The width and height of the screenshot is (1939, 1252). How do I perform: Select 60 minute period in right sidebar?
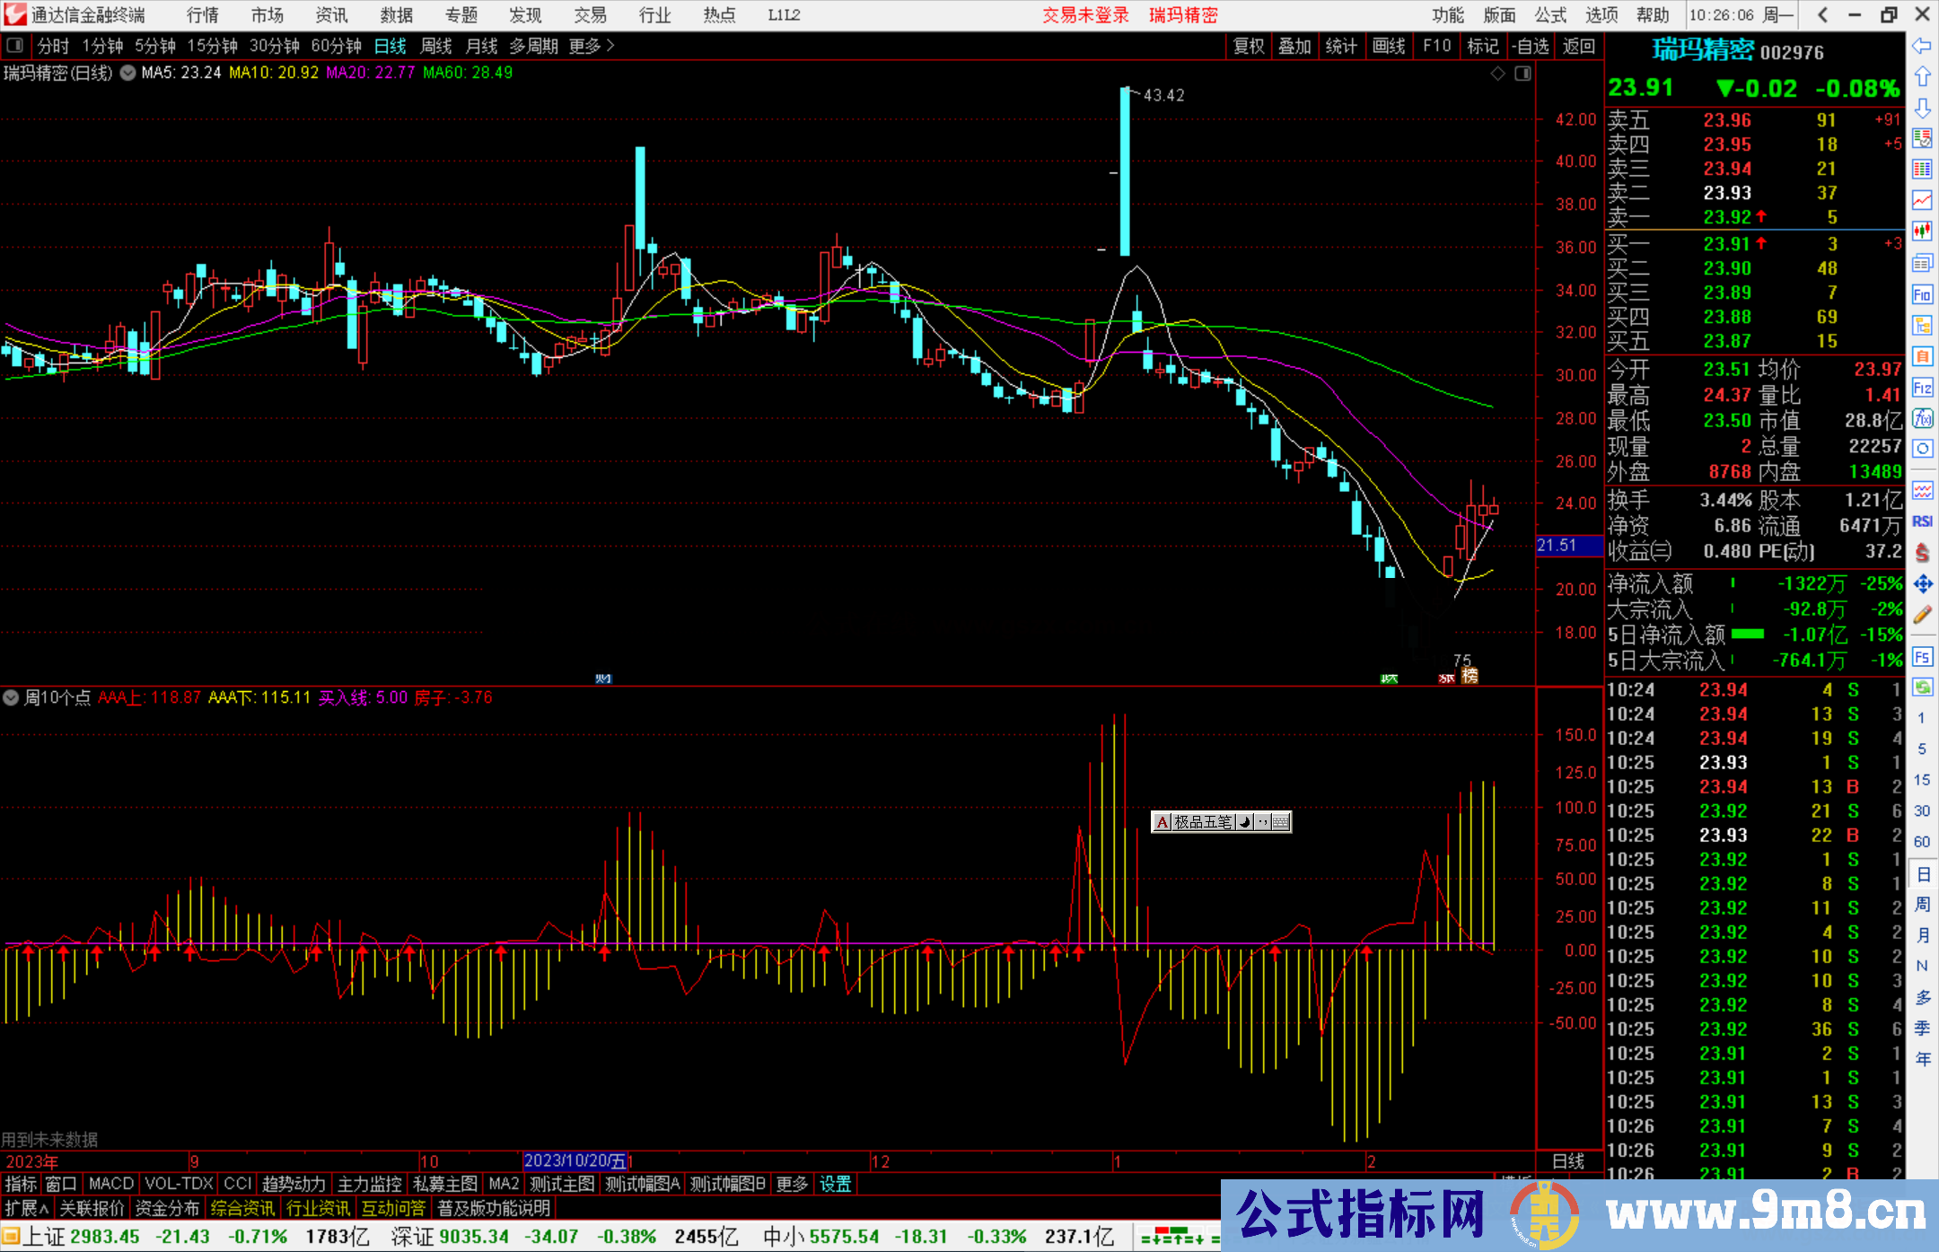point(1922,842)
